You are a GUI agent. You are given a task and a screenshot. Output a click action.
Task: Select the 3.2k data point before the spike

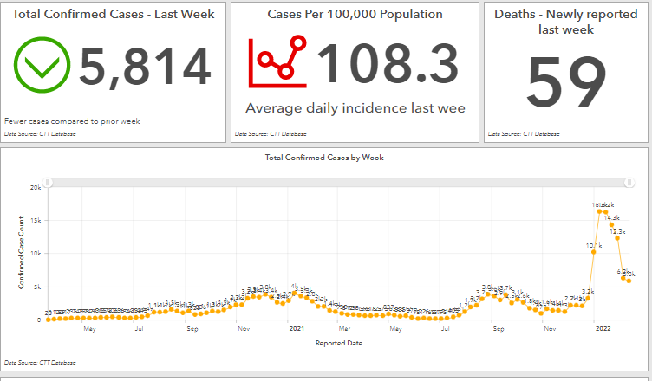[587, 298]
